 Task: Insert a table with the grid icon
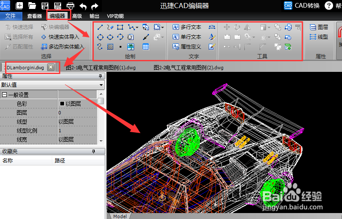coord(146,46)
